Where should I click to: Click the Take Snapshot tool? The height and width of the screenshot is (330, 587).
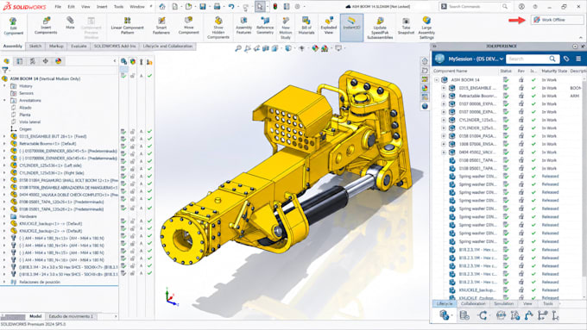coord(406,26)
